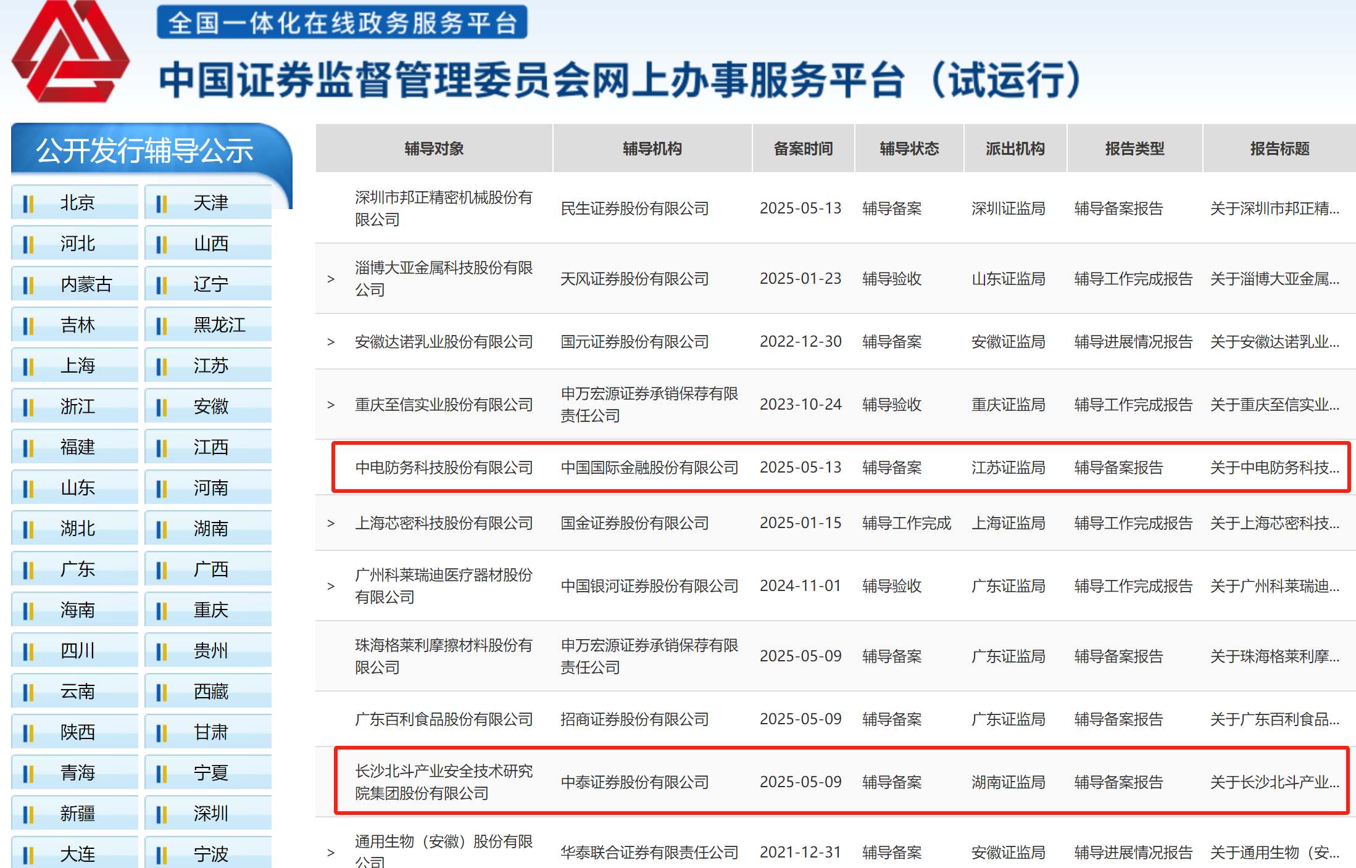
Task: Open report title 关于广东百利食品...
Action: 1275,719
